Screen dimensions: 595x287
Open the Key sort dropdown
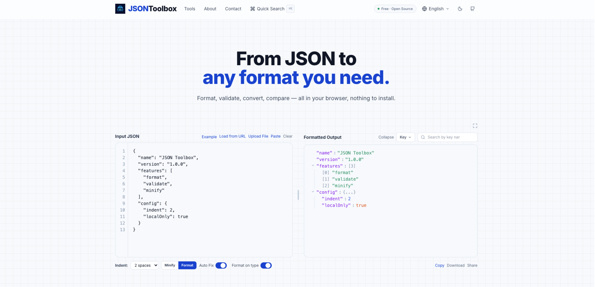[x=406, y=137]
